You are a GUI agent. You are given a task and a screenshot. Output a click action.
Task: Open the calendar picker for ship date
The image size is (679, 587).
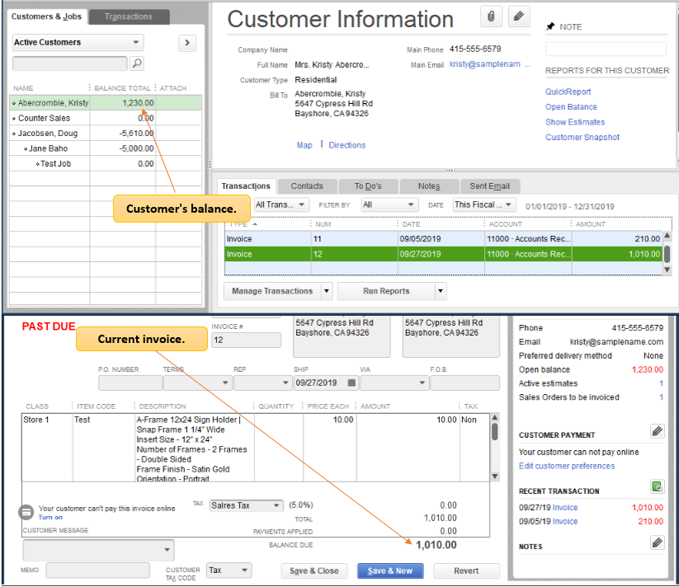351,383
